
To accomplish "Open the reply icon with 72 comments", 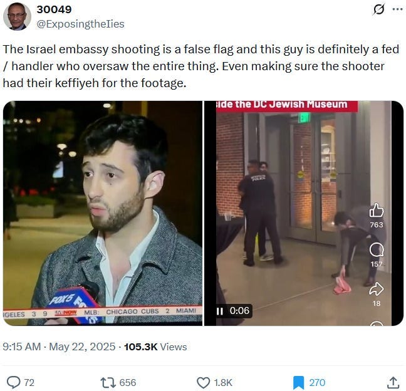I will click(13, 382).
